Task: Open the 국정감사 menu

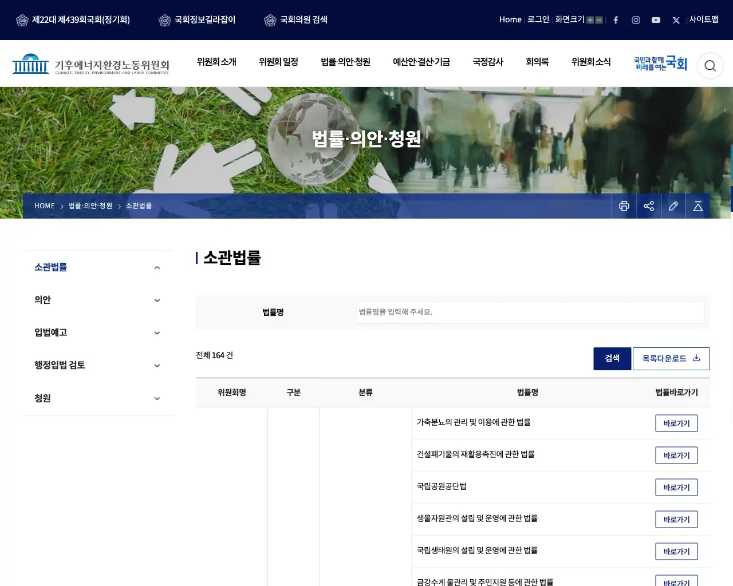Action: point(488,62)
